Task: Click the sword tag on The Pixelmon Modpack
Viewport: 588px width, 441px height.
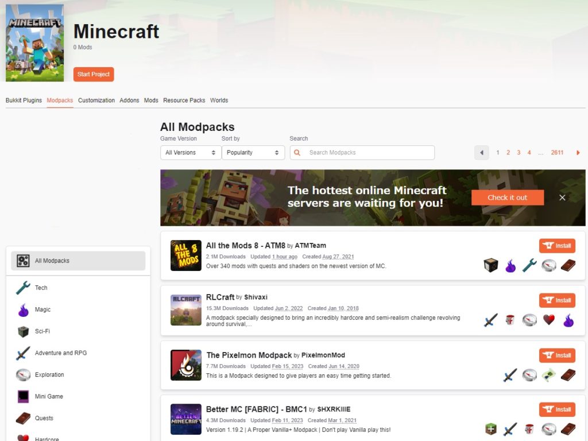Action: [x=510, y=375]
